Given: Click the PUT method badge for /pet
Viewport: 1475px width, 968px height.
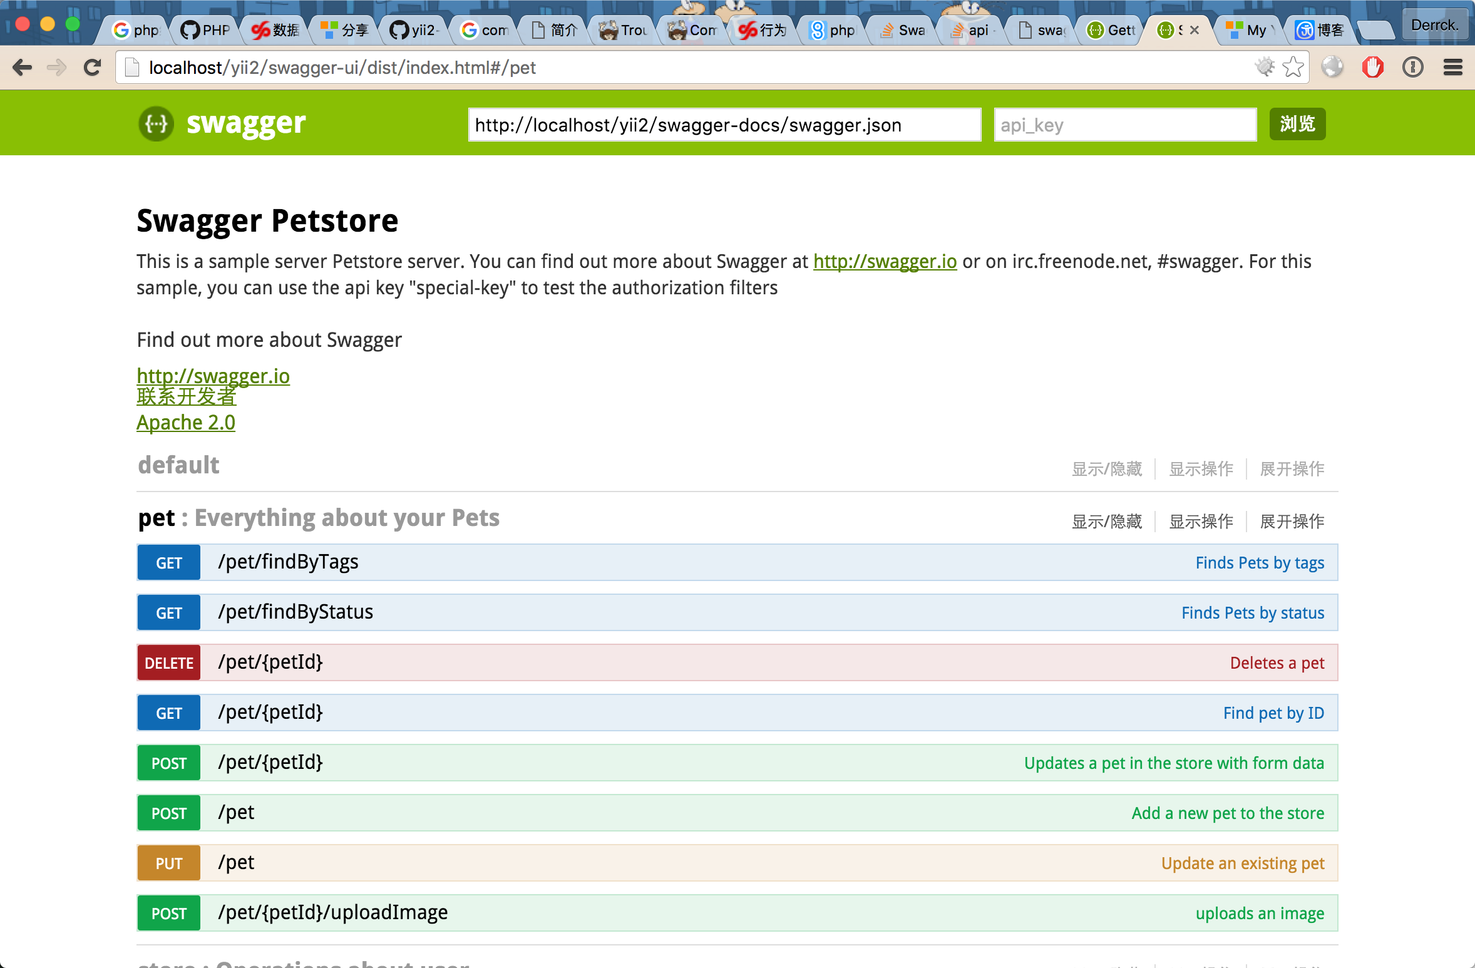Looking at the screenshot, I should [169, 863].
